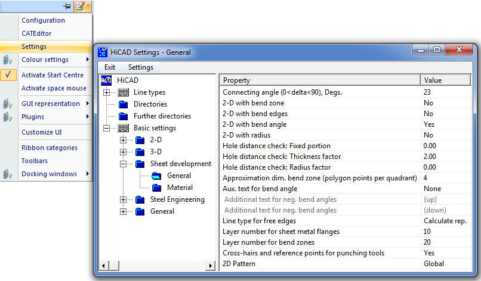Expand the Line types tree node
This screenshot has height=281, width=481.
106,92
